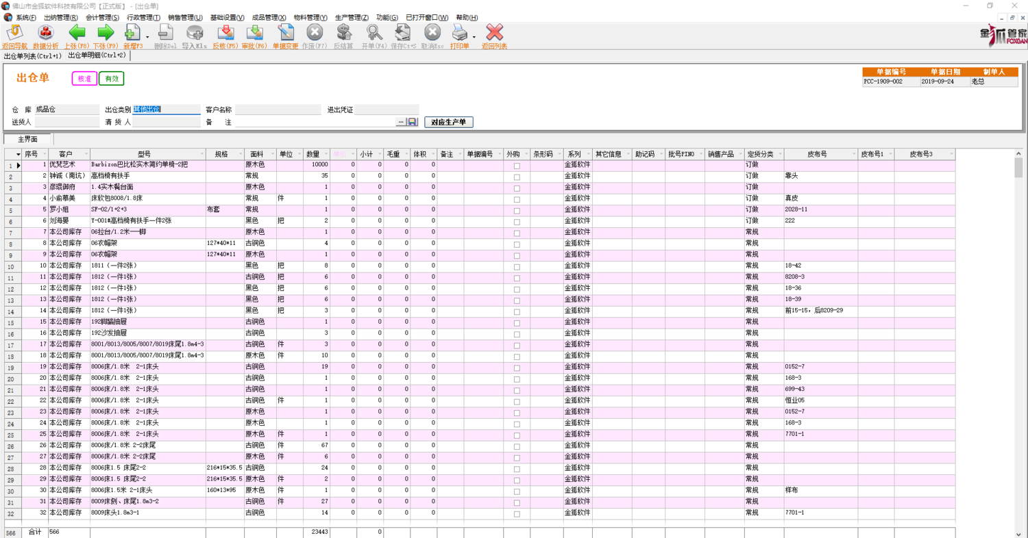This screenshot has width=1028, height=538.
Task: Open 数据分析 data analysis tool
Action: pyautogui.click(x=45, y=36)
